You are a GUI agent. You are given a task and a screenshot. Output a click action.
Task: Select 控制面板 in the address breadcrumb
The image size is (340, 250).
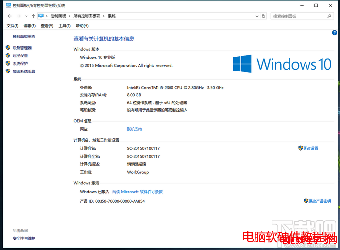58,16
